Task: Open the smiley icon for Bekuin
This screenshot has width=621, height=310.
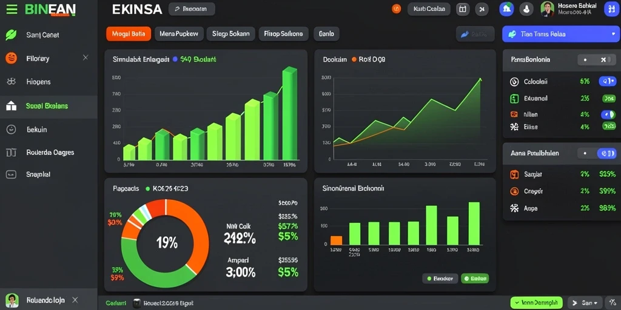Action: (11, 129)
